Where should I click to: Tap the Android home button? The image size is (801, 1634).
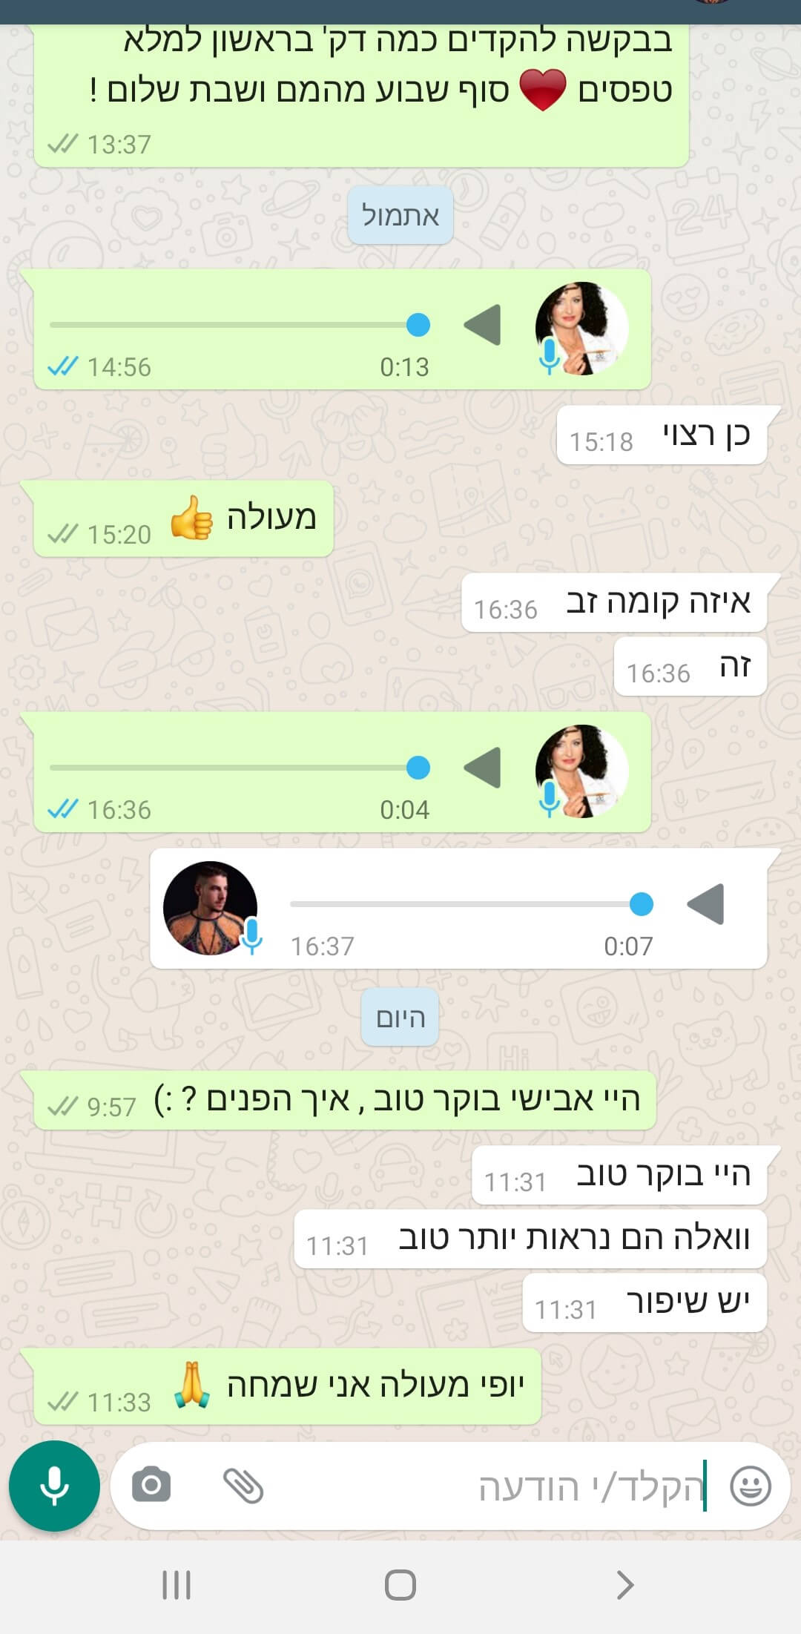coord(400,1585)
